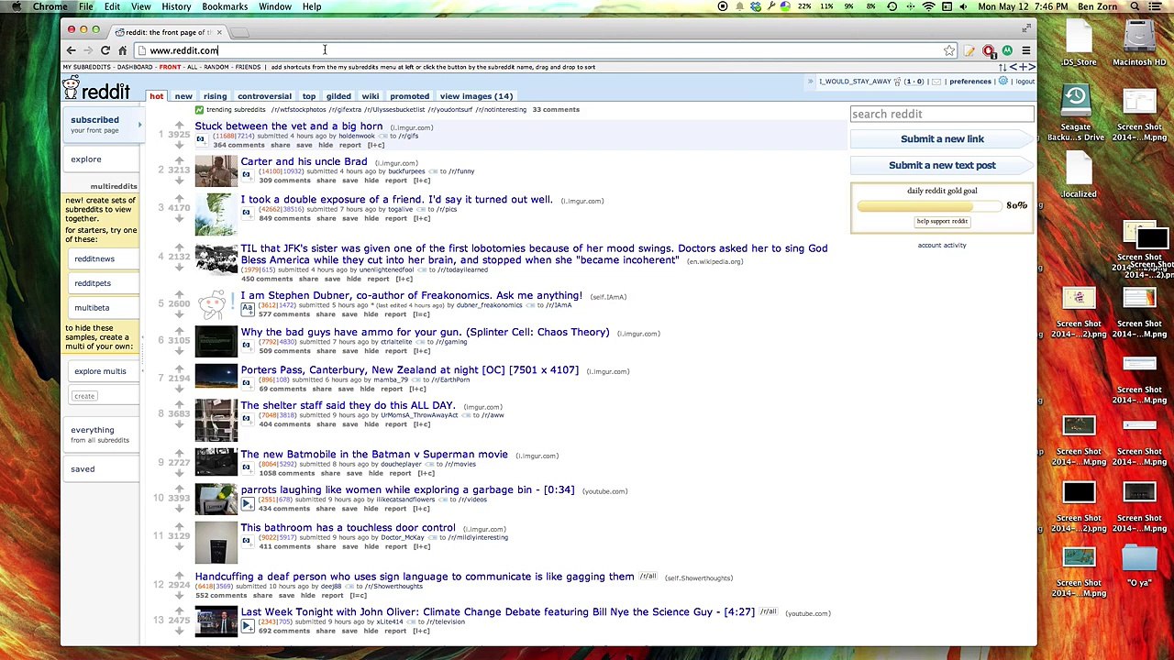
Task: Switch to the 'rising' tab
Action: coord(215,96)
